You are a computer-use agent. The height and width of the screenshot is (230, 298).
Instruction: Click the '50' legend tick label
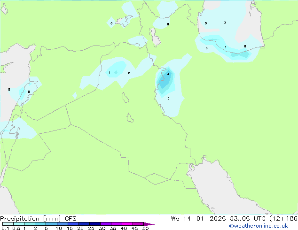(145, 228)
